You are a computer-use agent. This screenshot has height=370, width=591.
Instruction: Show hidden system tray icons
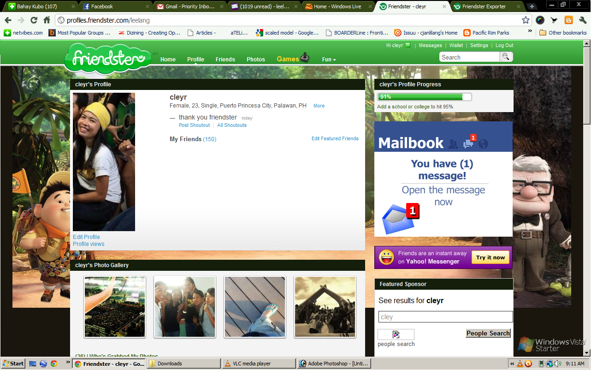pyautogui.click(x=512, y=364)
